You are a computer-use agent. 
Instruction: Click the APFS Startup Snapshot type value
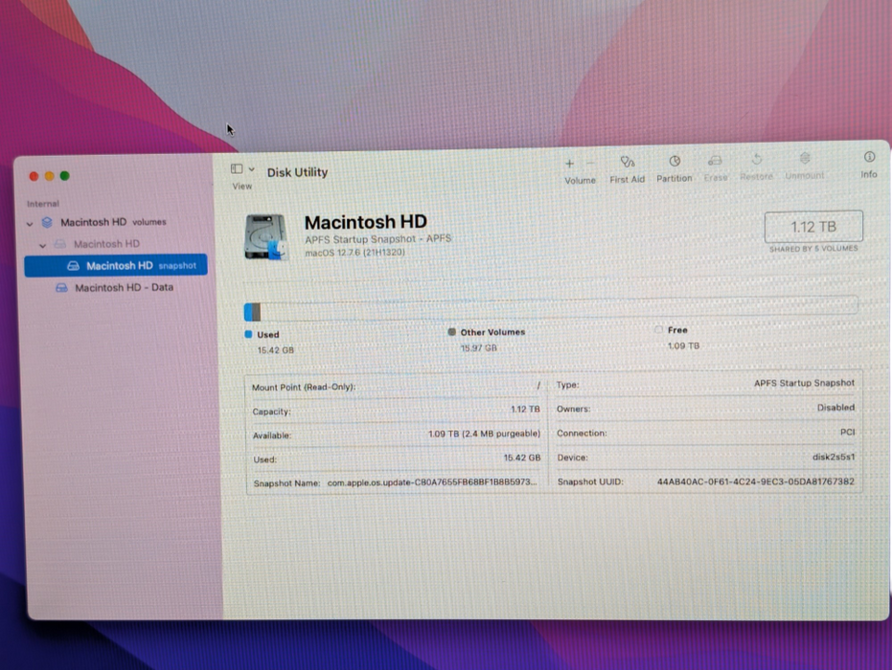pos(805,383)
